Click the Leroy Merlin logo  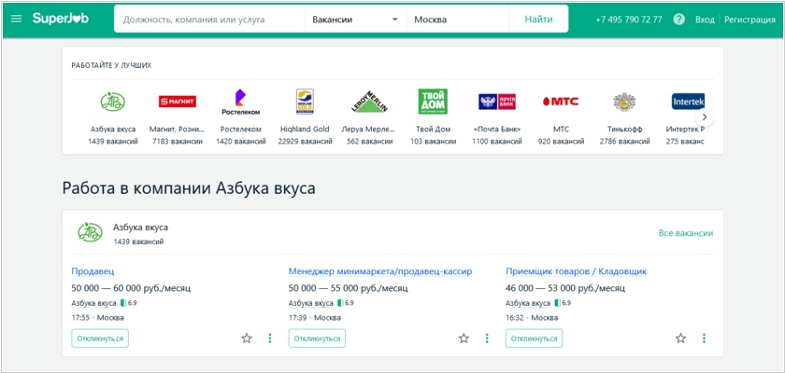369,102
